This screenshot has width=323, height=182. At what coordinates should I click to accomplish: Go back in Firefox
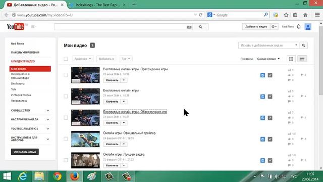pyautogui.click(x=7, y=15)
